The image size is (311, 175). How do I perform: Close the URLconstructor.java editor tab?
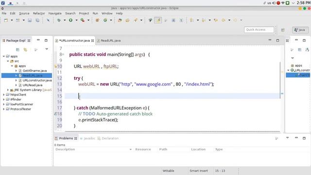point(92,40)
